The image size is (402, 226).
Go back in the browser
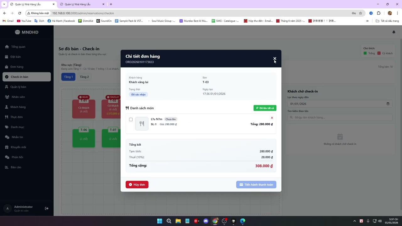(4, 13)
